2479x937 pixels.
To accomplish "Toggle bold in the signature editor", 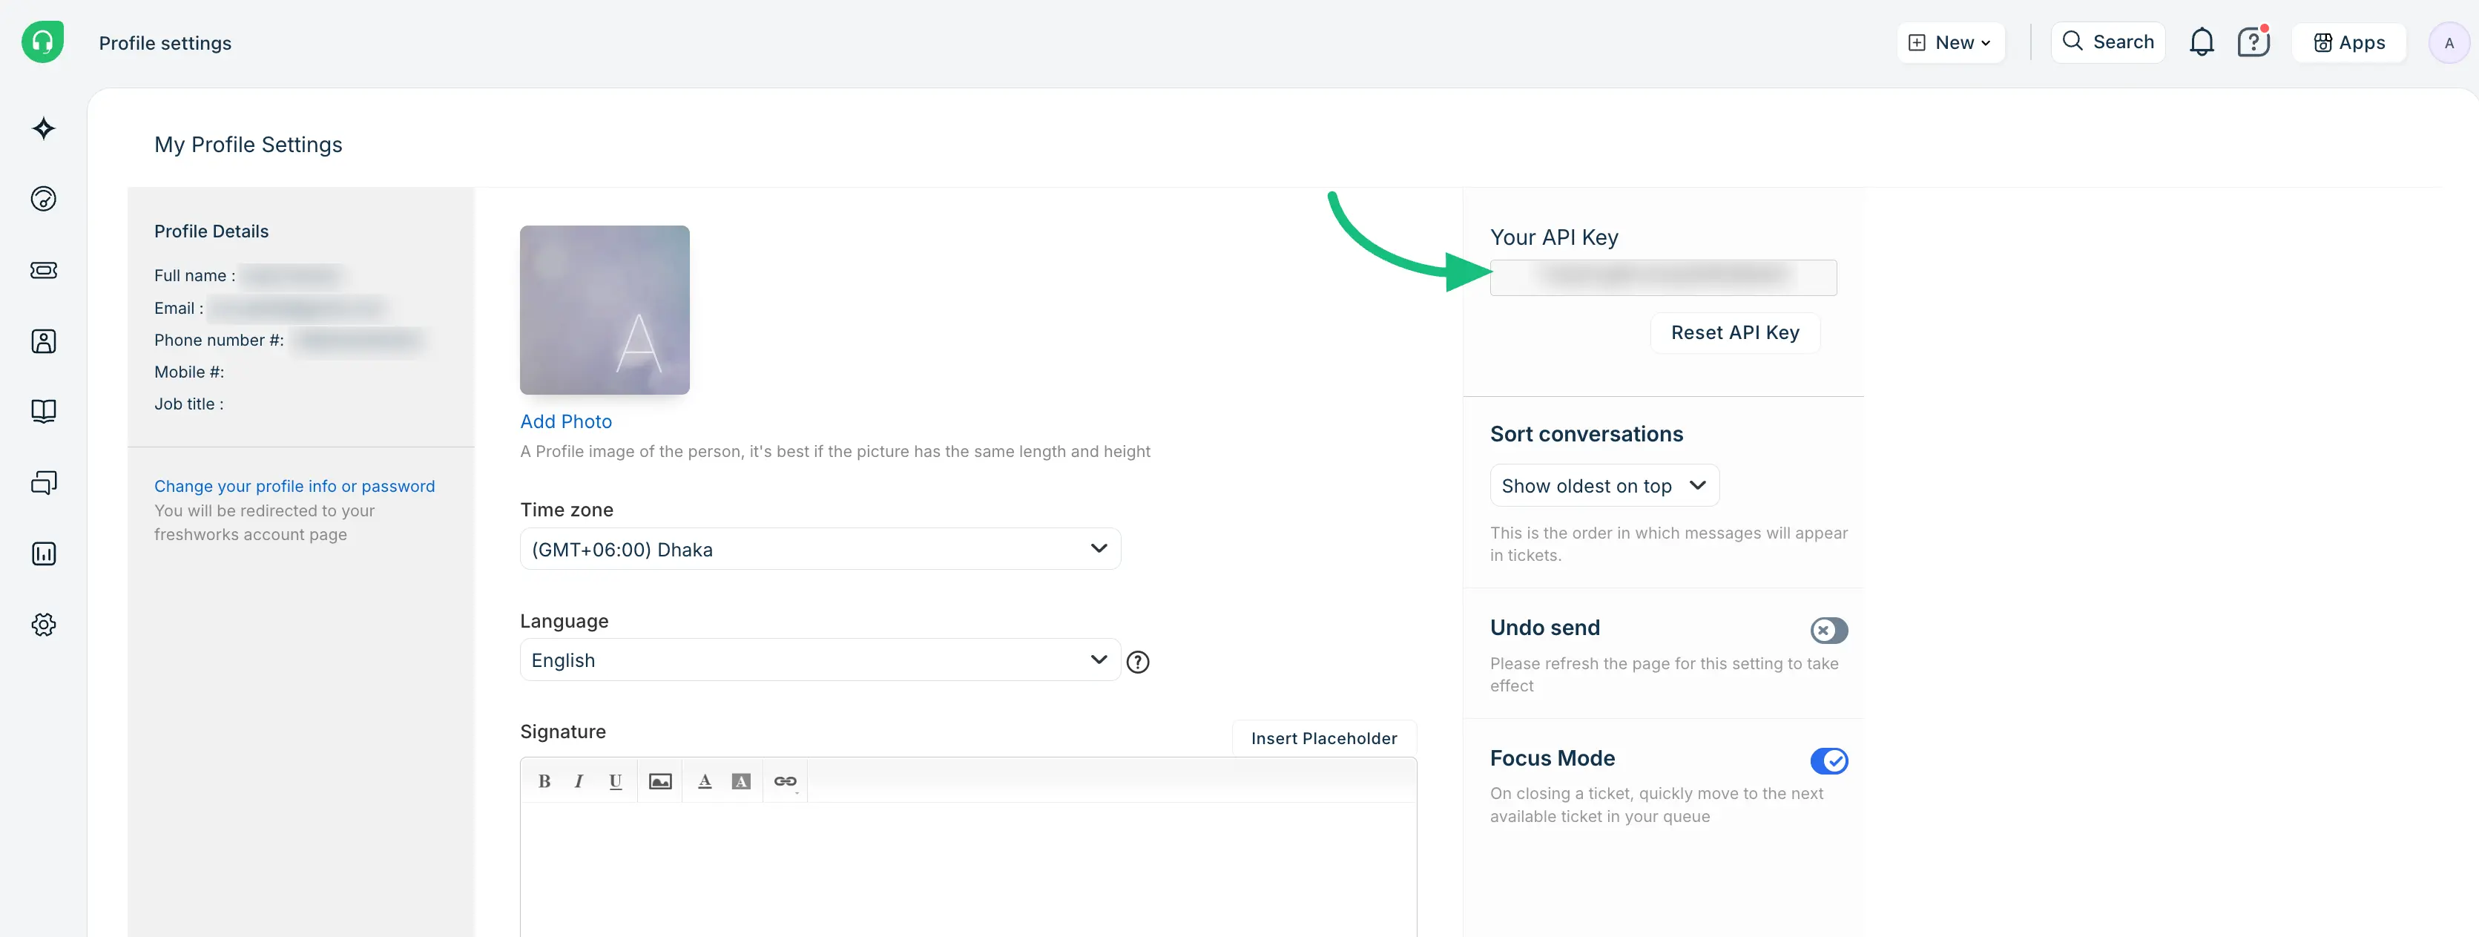I will click(x=544, y=780).
